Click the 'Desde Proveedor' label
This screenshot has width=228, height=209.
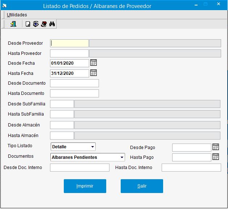pyautogui.click(x=25, y=43)
